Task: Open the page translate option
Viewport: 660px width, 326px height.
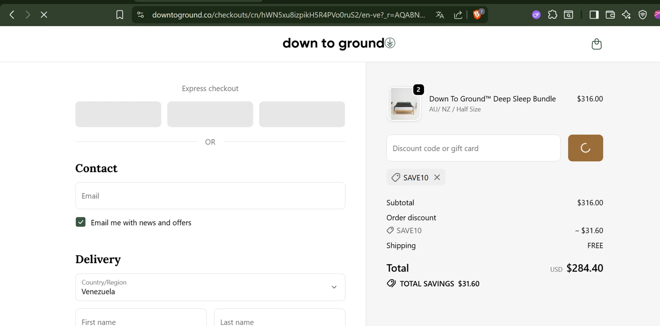Action: [440, 15]
